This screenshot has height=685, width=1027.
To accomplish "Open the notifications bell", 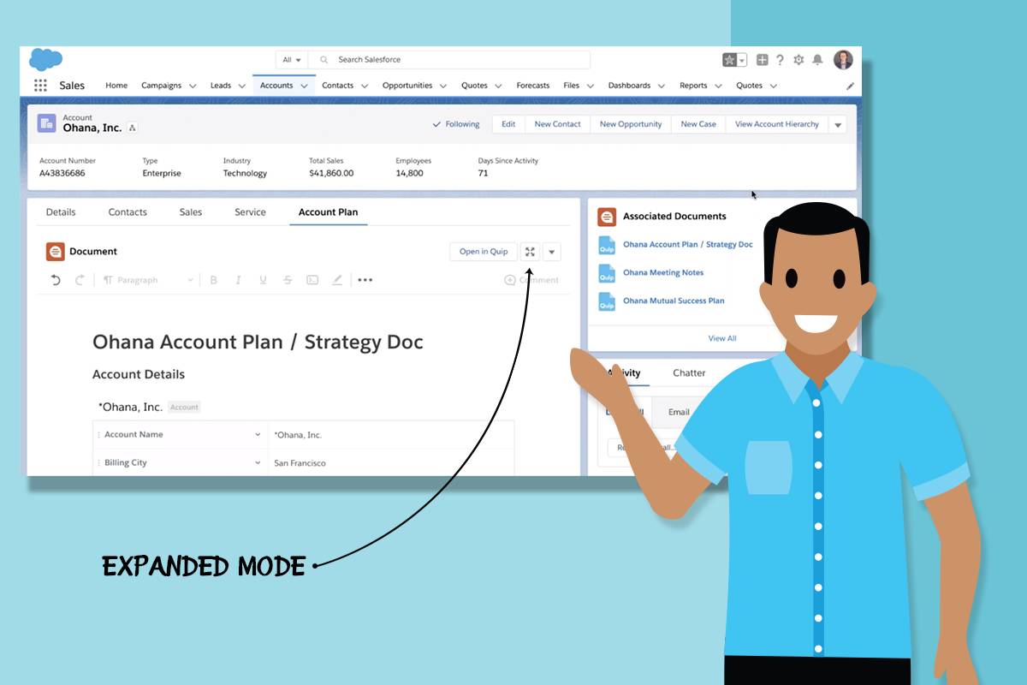I will coord(817,60).
